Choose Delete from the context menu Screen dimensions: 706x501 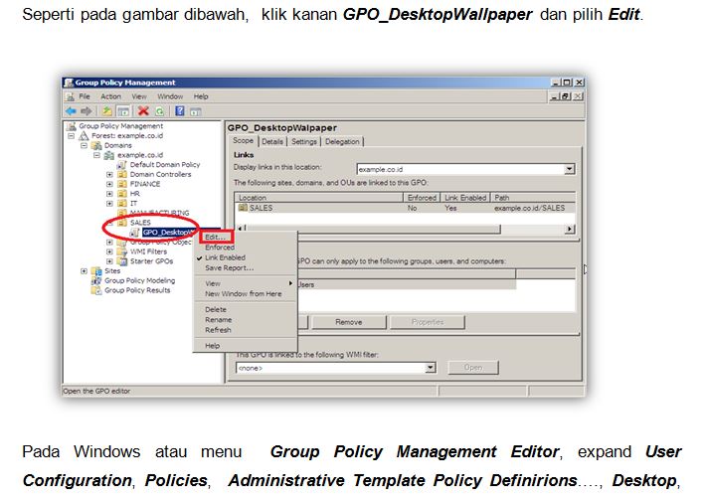point(216,310)
